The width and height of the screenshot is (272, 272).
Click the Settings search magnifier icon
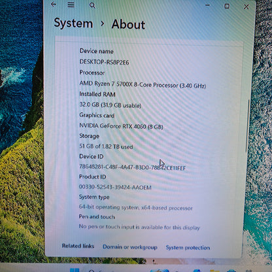click(x=92, y=5)
